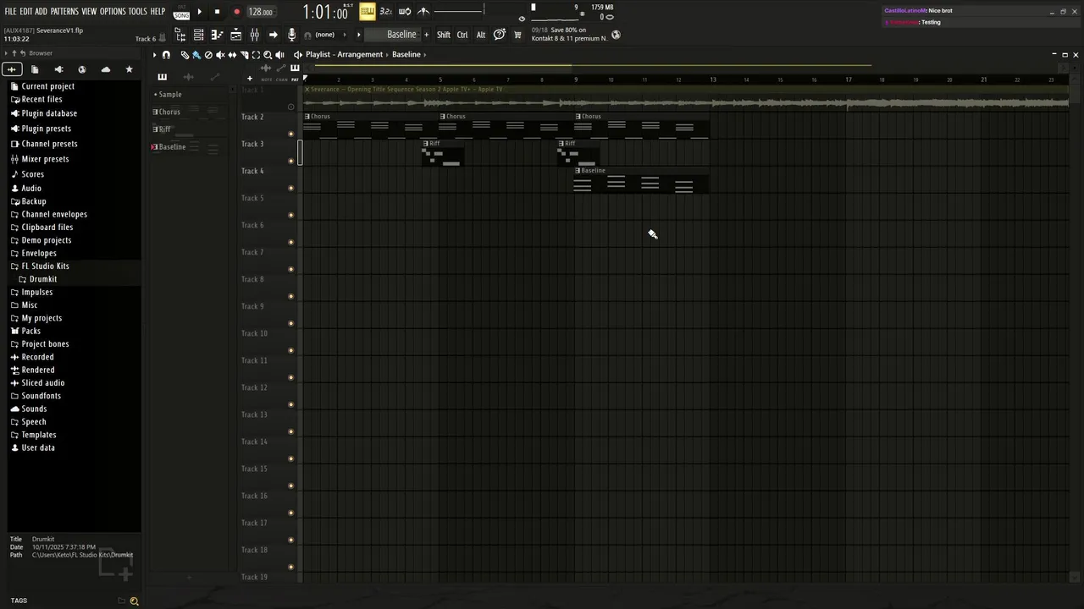Select the Zoom magnifier tool
Image resolution: width=1084 pixels, height=609 pixels.
pyautogui.click(x=268, y=55)
